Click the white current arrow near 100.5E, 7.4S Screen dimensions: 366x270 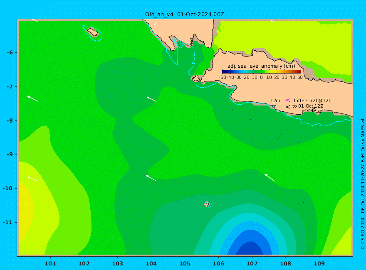(33, 98)
